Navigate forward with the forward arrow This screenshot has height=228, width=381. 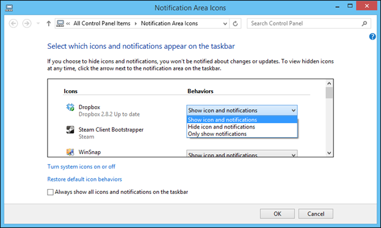click(x=27, y=24)
